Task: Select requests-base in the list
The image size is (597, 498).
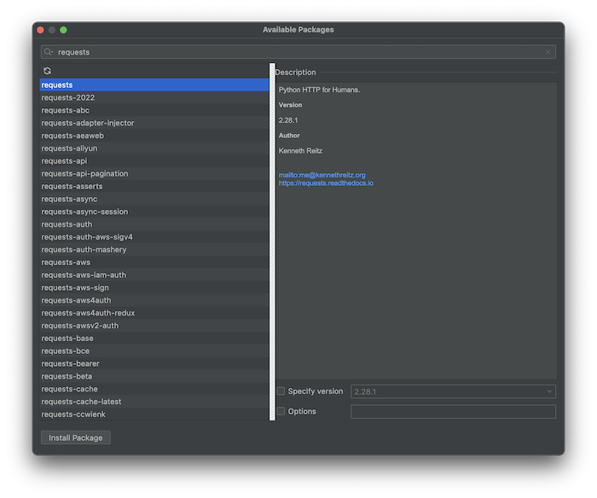Action: (154, 338)
